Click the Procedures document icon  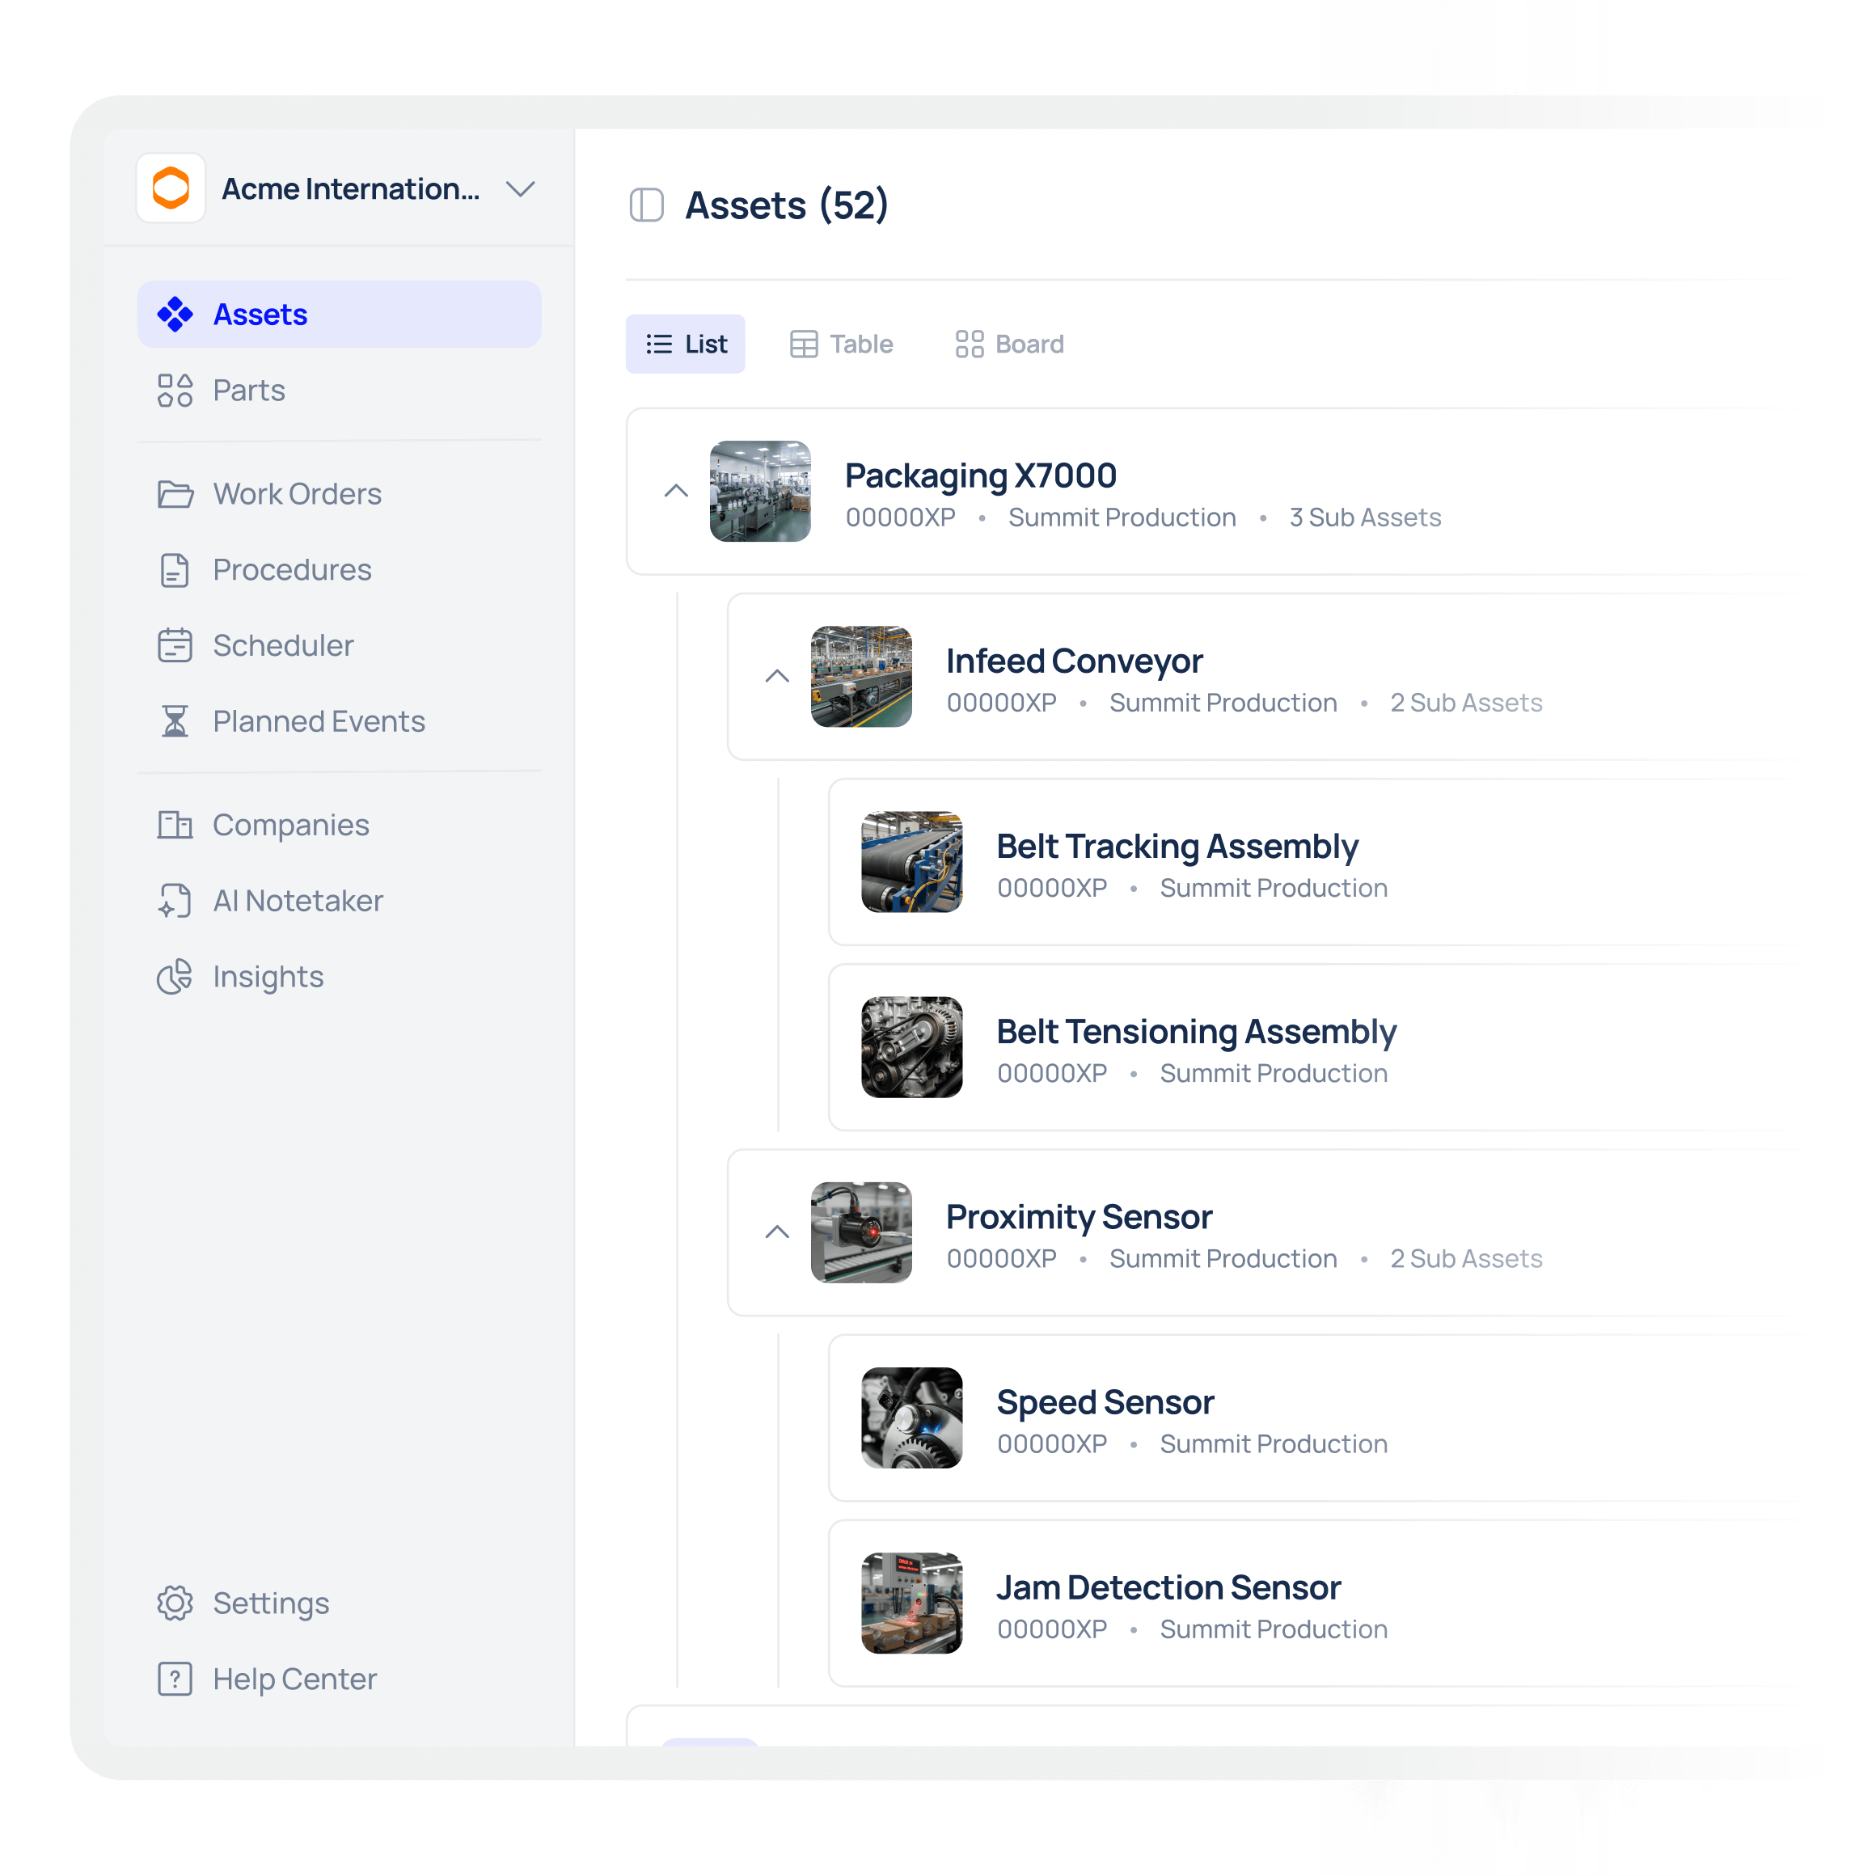175,570
